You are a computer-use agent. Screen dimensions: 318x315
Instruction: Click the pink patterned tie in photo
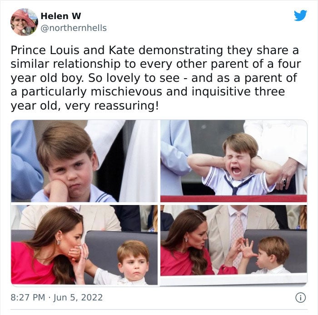point(237,236)
